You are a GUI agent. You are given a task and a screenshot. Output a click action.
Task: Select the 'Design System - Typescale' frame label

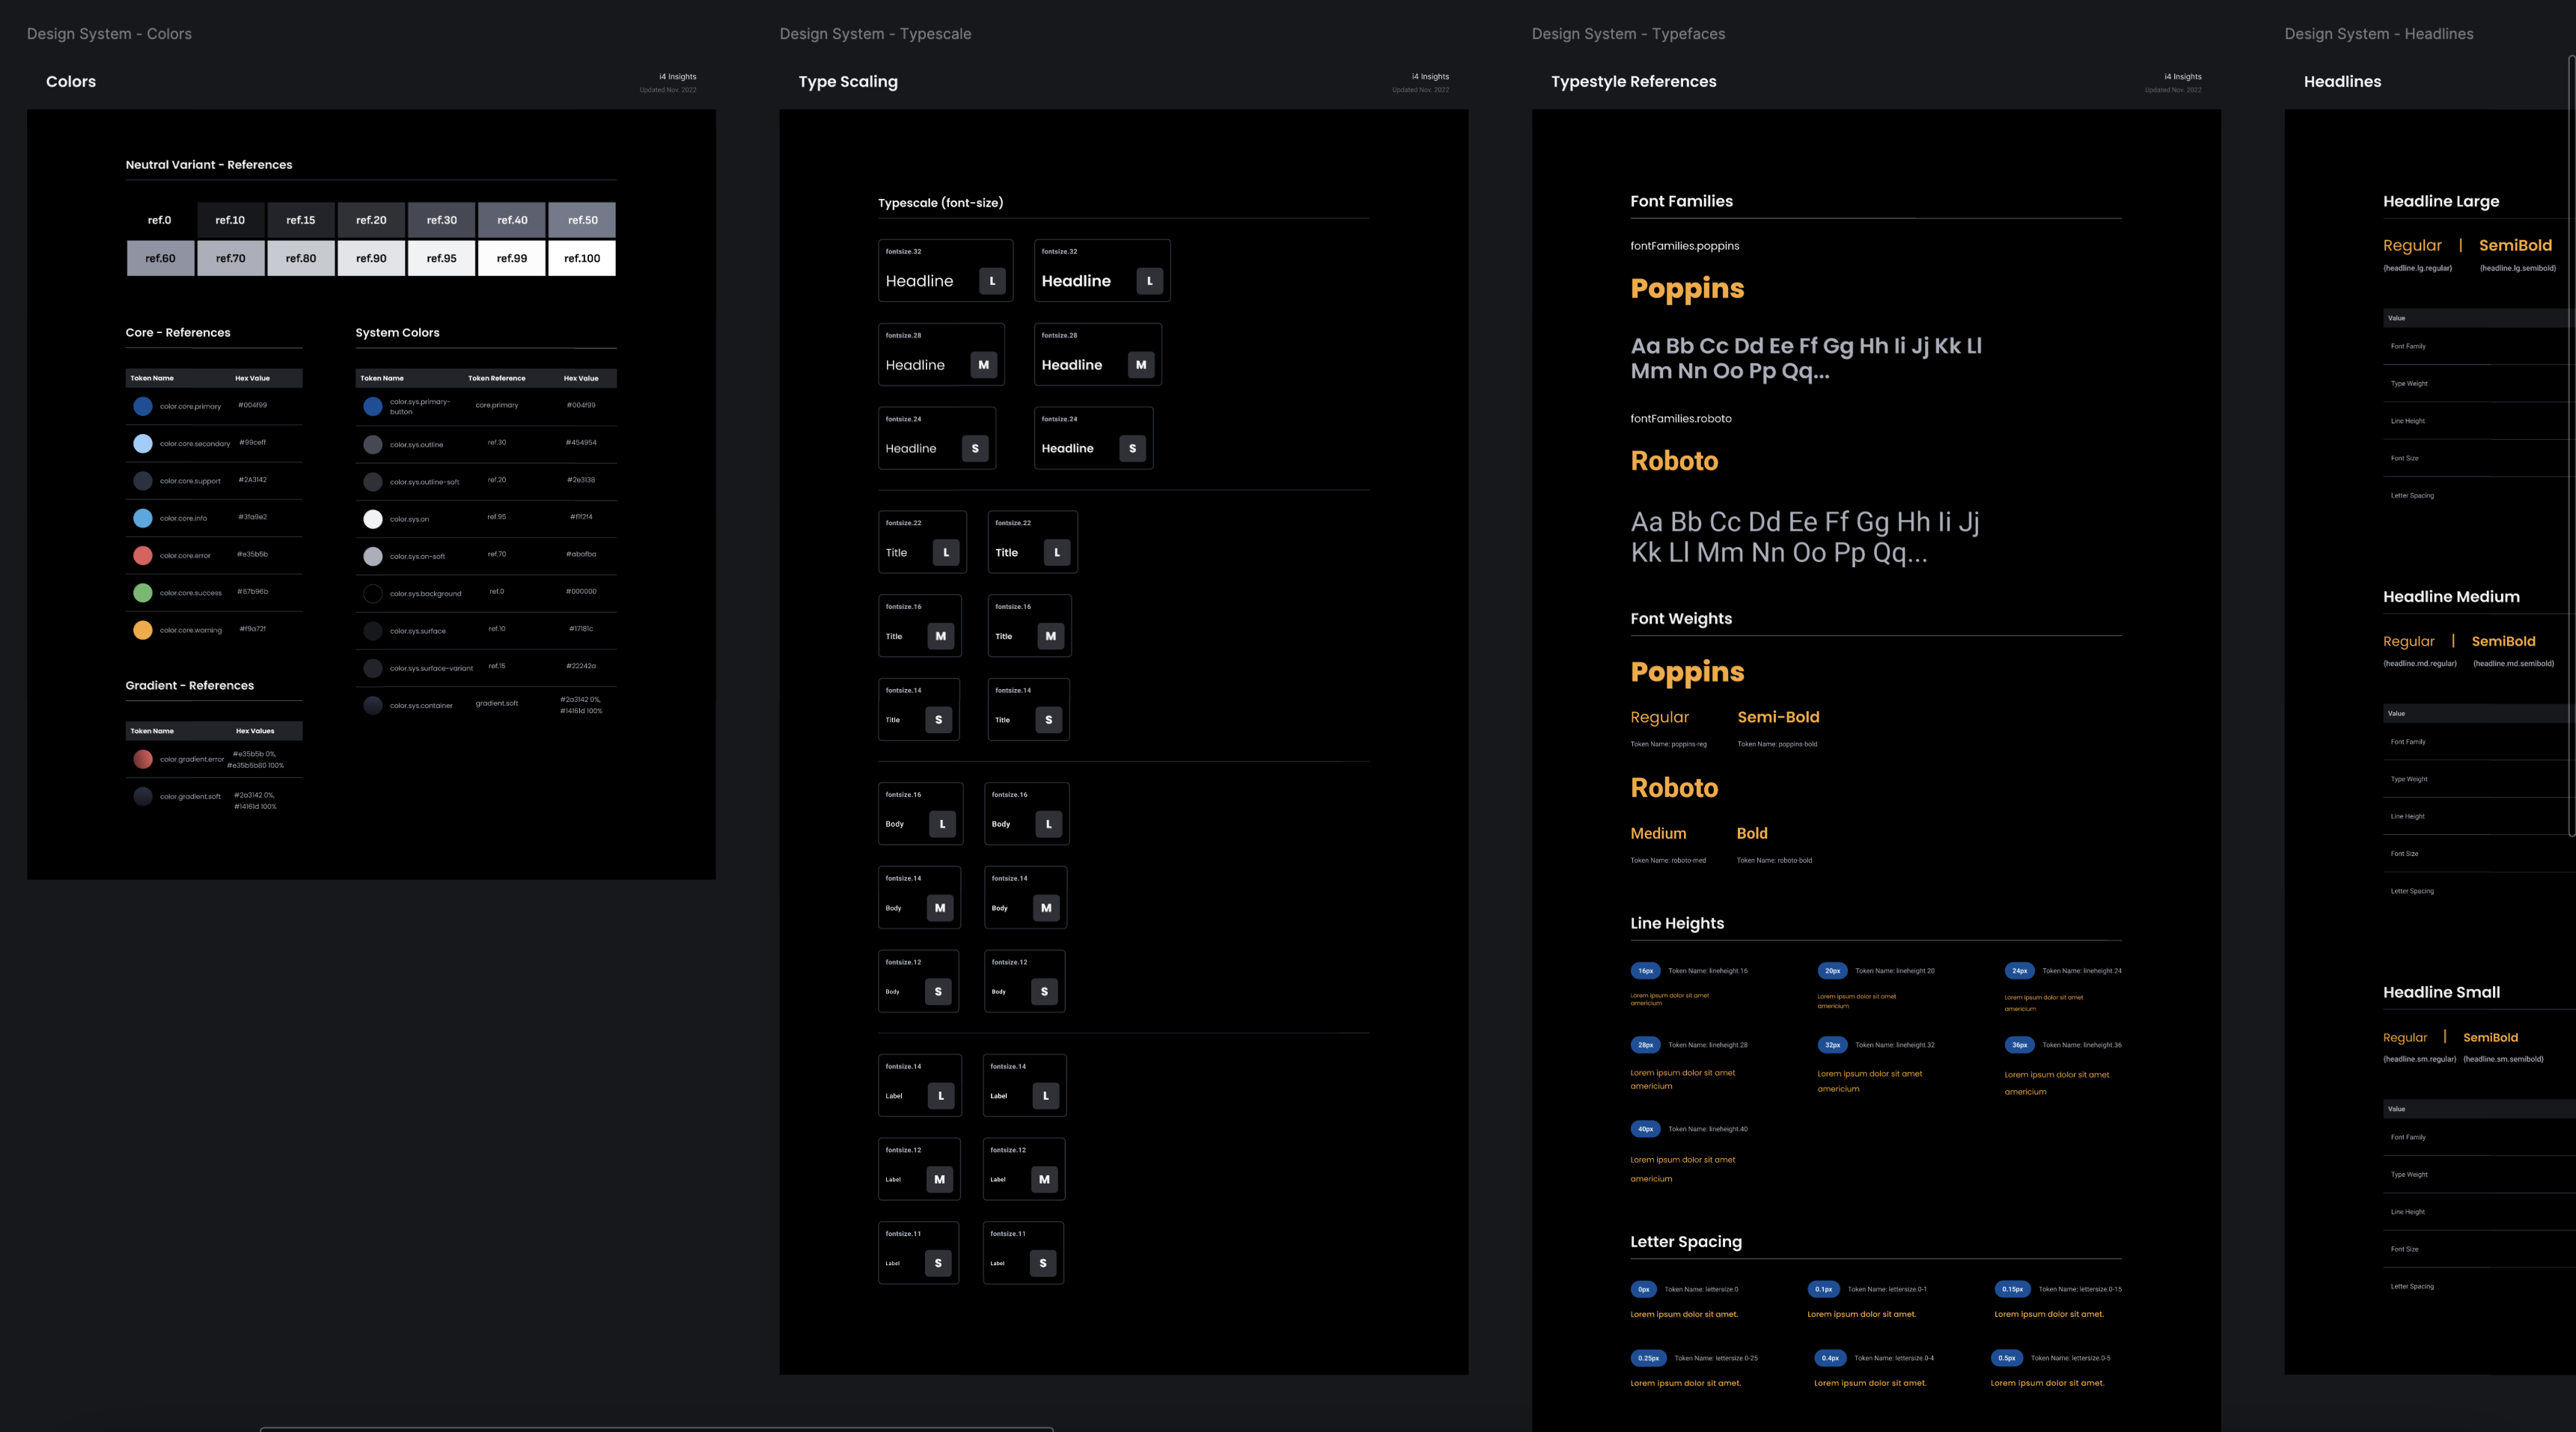875,34
